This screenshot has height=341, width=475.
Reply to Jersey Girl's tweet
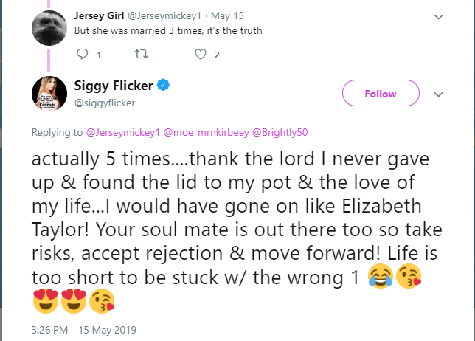[x=83, y=54]
